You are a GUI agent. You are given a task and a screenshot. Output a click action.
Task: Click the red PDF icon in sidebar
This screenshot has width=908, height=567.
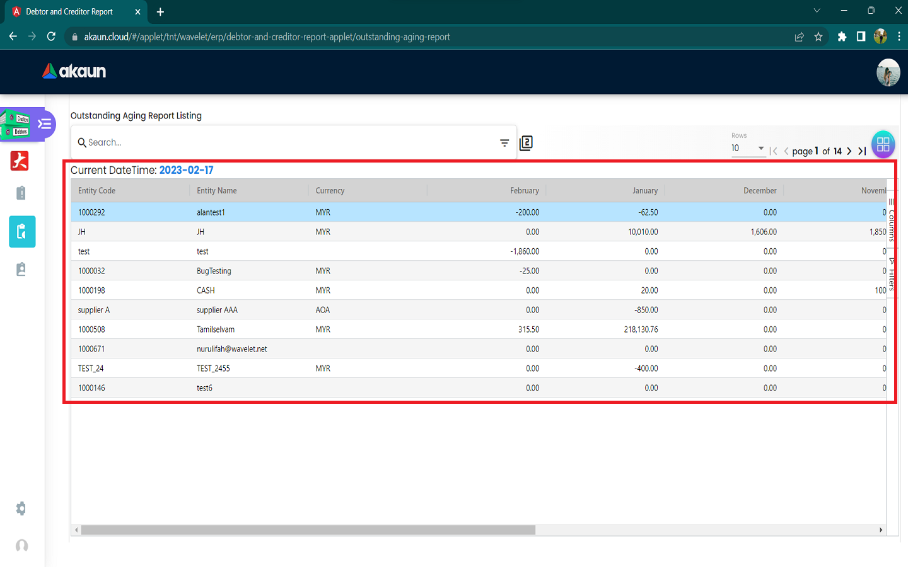pyautogui.click(x=20, y=161)
